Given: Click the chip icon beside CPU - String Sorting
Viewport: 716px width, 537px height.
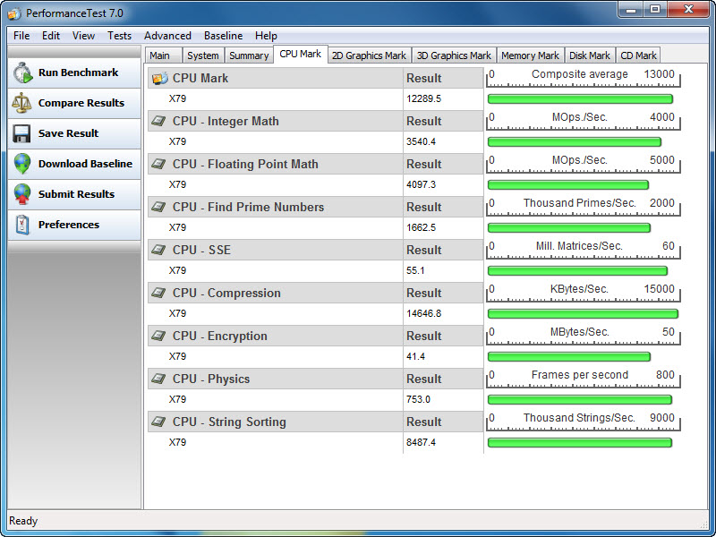Looking at the screenshot, I should [158, 422].
